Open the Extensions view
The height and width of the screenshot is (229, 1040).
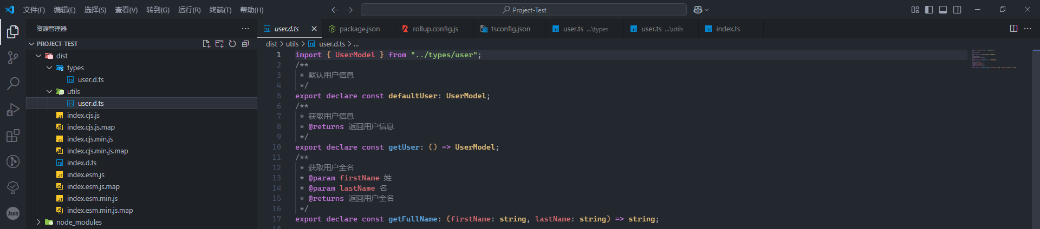(x=13, y=136)
